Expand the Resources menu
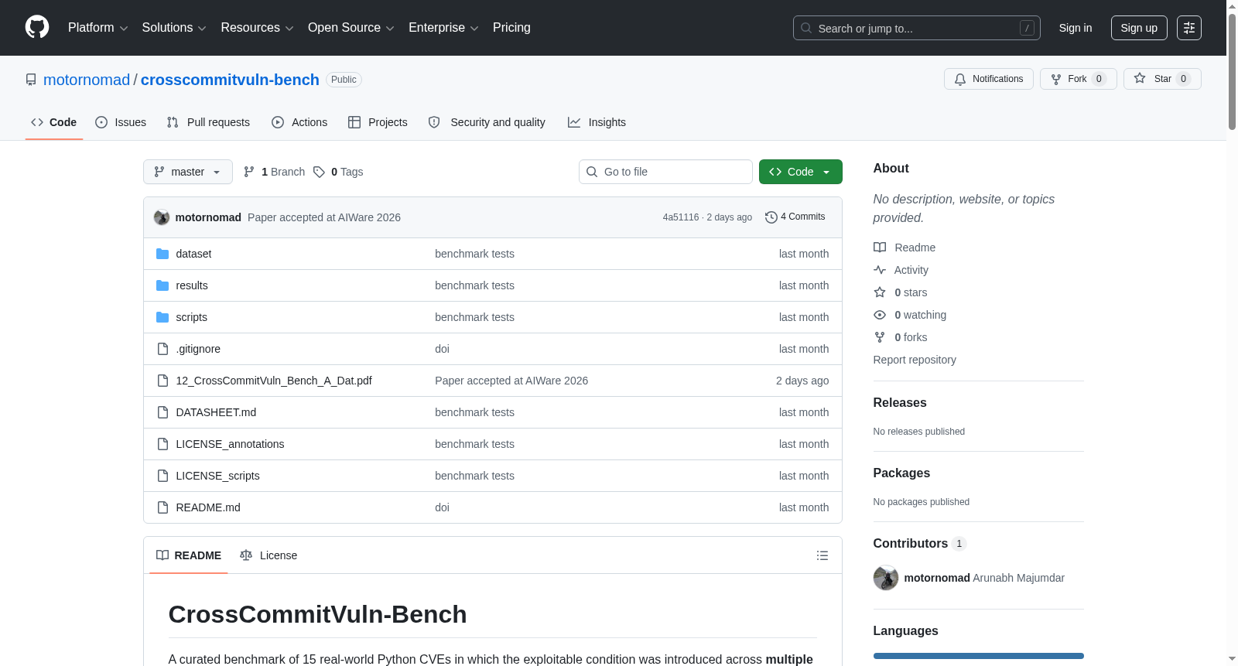This screenshot has width=1238, height=666. coord(257,28)
